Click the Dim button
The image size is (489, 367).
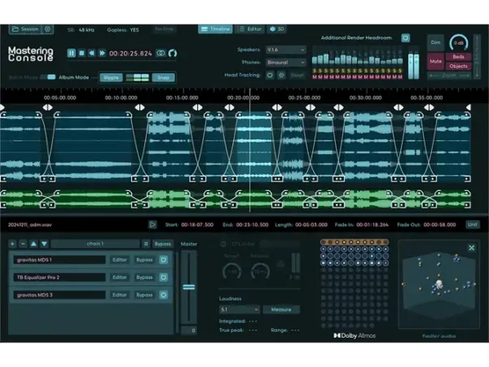click(435, 42)
